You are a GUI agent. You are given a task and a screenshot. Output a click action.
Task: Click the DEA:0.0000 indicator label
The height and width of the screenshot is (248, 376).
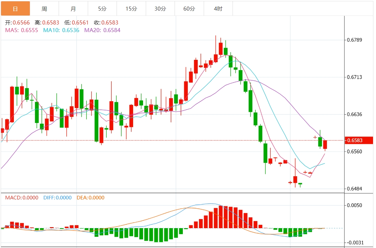(x=91, y=197)
